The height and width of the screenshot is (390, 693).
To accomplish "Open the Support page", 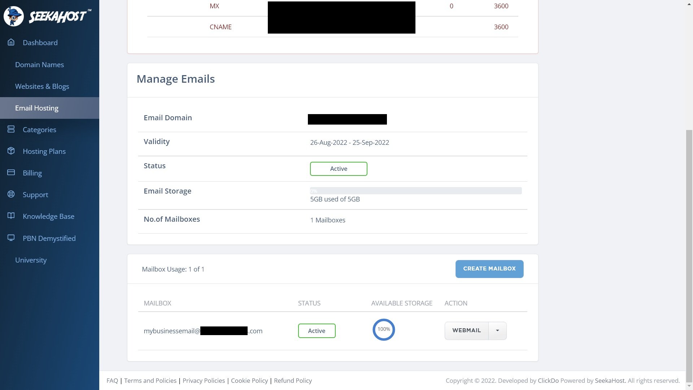I will (x=35, y=195).
